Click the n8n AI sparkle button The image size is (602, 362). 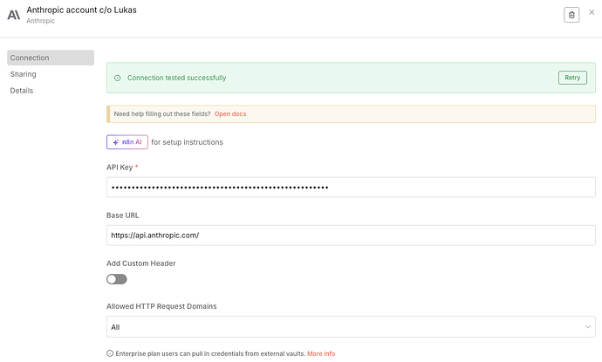coord(127,142)
